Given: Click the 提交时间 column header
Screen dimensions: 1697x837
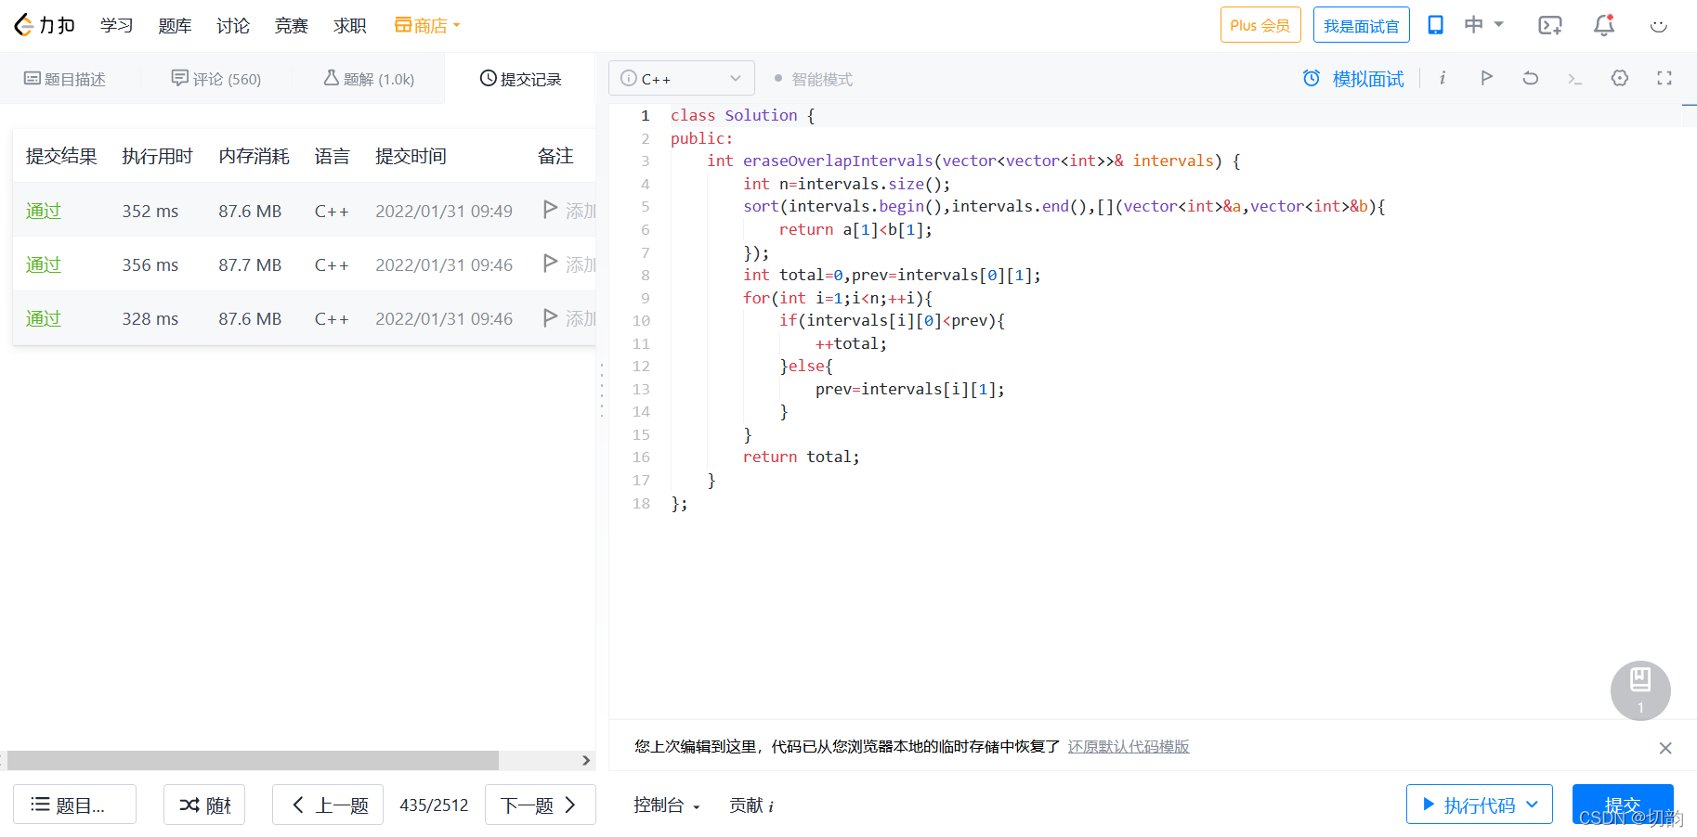Looking at the screenshot, I should [411, 156].
